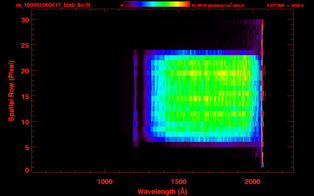
Task: Click the 45.3818 photons/cm²/sec/A maximum label
Action: point(218,5)
